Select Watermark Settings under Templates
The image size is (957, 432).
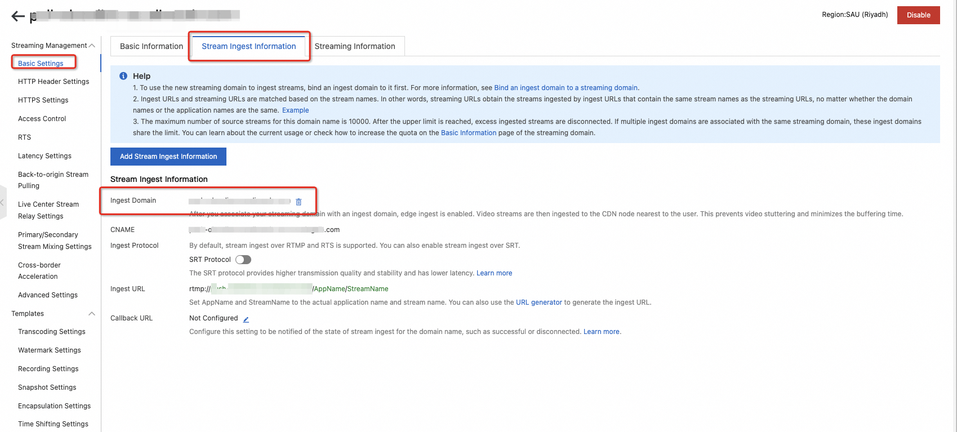point(50,350)
